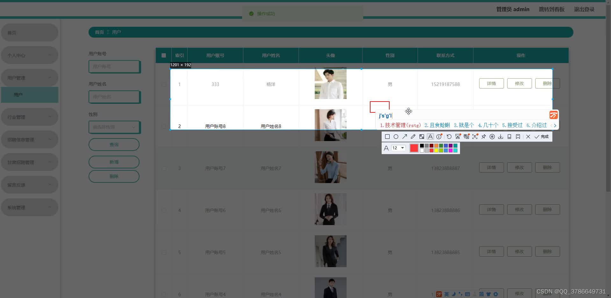This screenshot has width=611, height=298.
Task: Open IME settings gear icon
Action: pyautogui.click(x=496, y=294)
